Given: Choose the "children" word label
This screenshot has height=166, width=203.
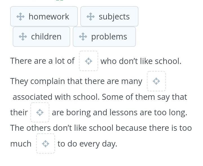Looking at the screenshot, I should [46, 37].
